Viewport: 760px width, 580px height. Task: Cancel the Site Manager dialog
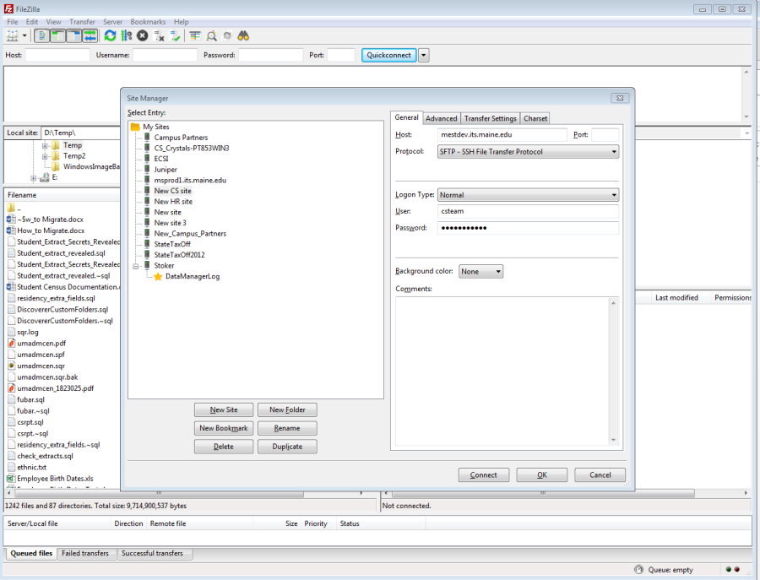600,474
